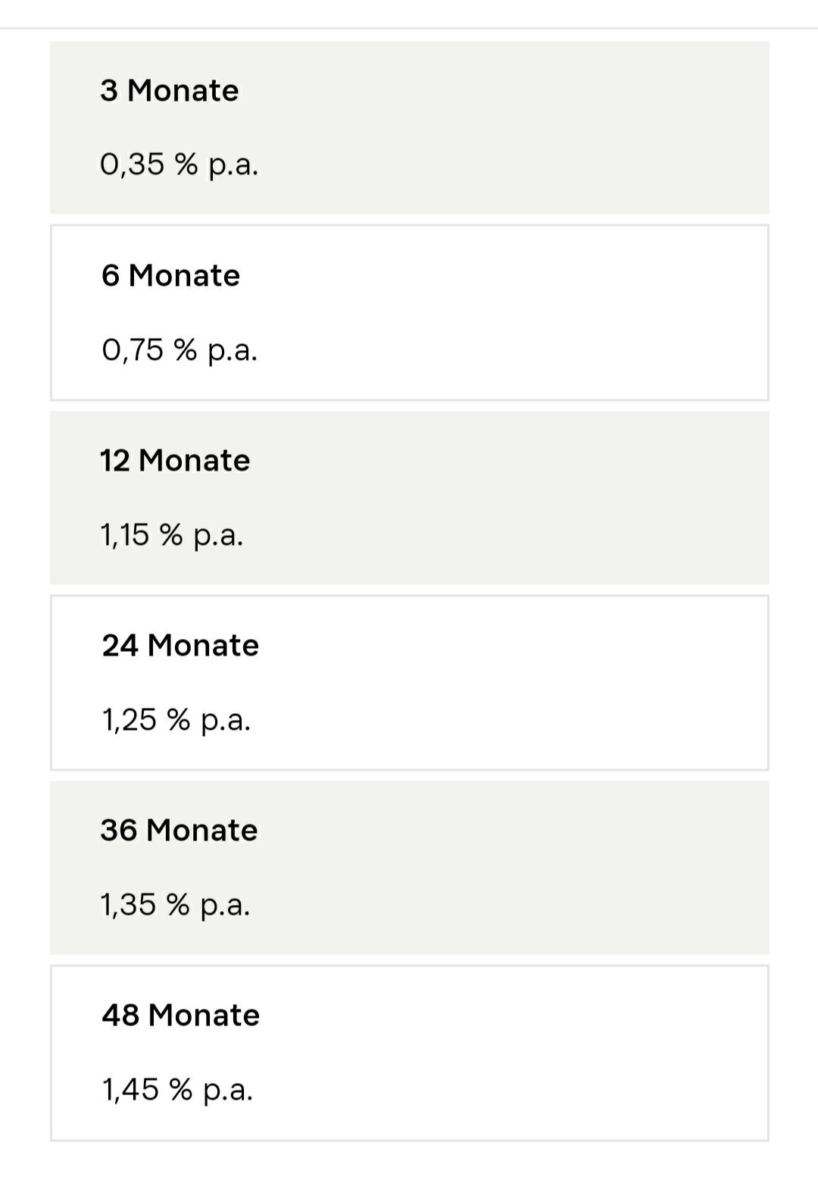Click the 1,35 % p.a. rate
Viewport: 818px width, 1177px height.
(x=175, y=905)
